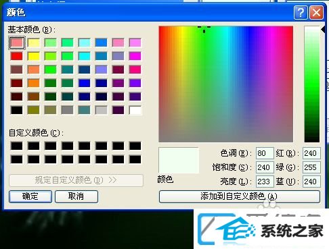Screen dimensions: 329x249
Task: Pick the light gray basic color swatch
Action: click(101, 110)
